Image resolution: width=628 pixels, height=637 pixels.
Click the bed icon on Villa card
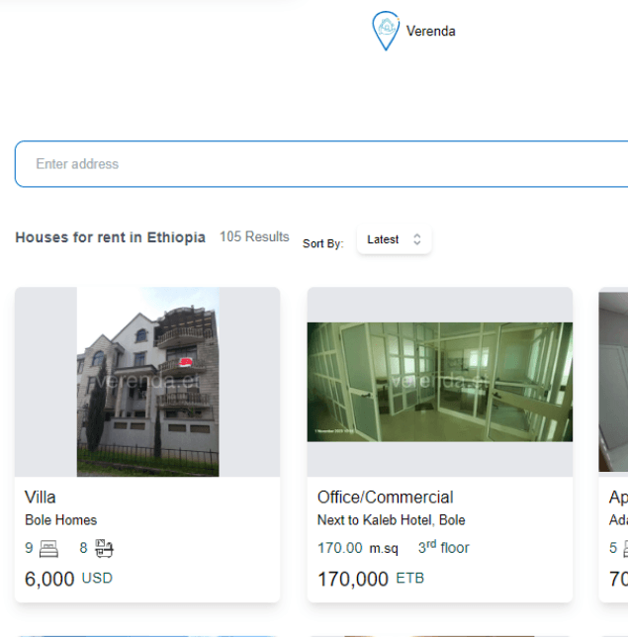pos(48,548)
